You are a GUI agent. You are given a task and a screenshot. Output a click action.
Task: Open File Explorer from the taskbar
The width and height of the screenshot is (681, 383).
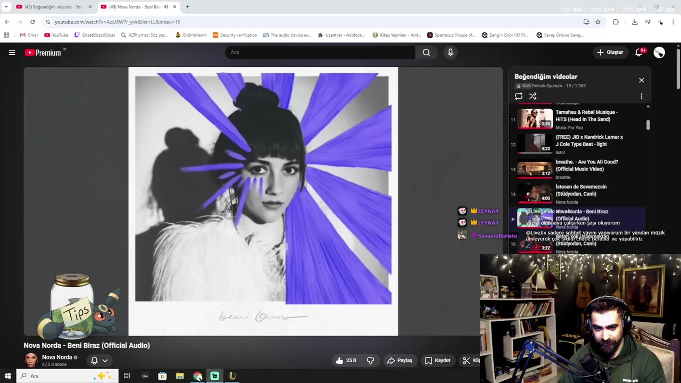(x=180, y=376)
